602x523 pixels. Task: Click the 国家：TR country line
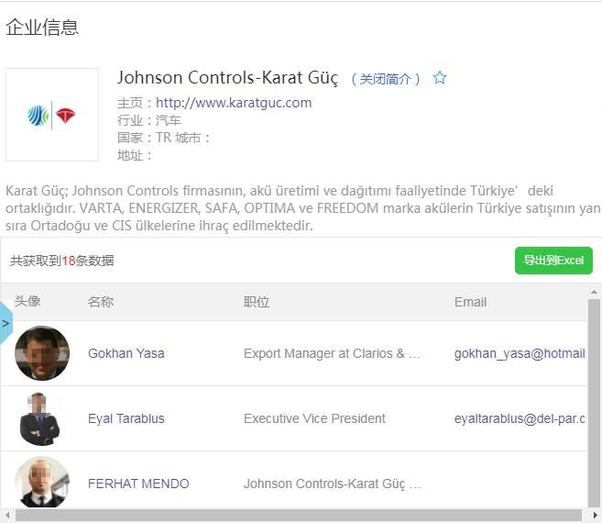pyautogui.click(x=145, y=138)
